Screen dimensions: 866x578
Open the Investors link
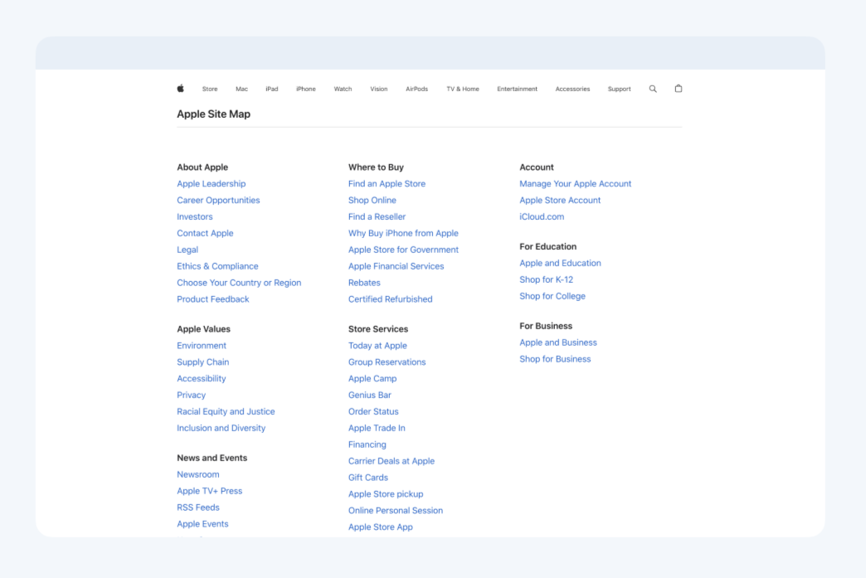(195, 217)
